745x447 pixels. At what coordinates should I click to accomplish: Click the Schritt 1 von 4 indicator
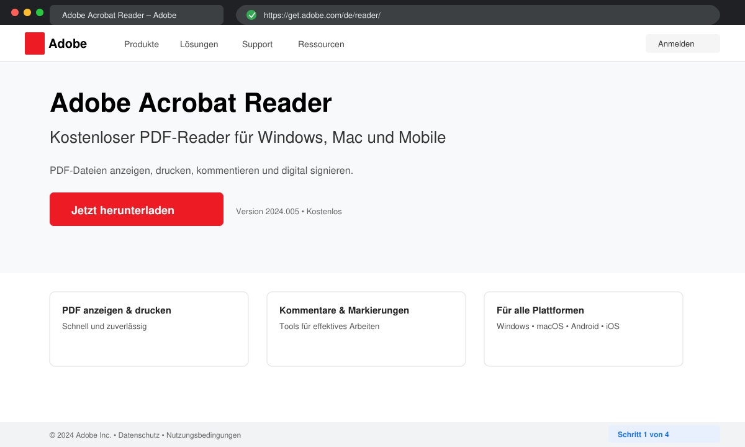tap(664, 435)
